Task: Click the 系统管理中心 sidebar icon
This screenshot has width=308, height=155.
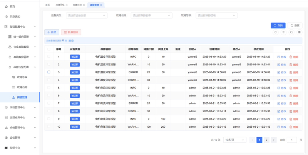Action: pyautogui.click(x=6, y=107)
